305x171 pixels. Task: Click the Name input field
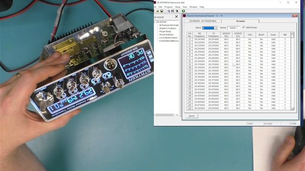[x=234, y=28]
